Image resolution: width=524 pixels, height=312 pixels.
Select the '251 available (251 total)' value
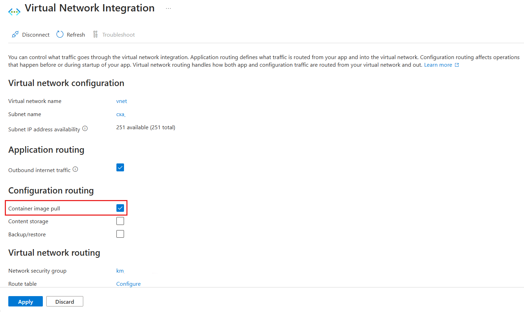[146, 127]
